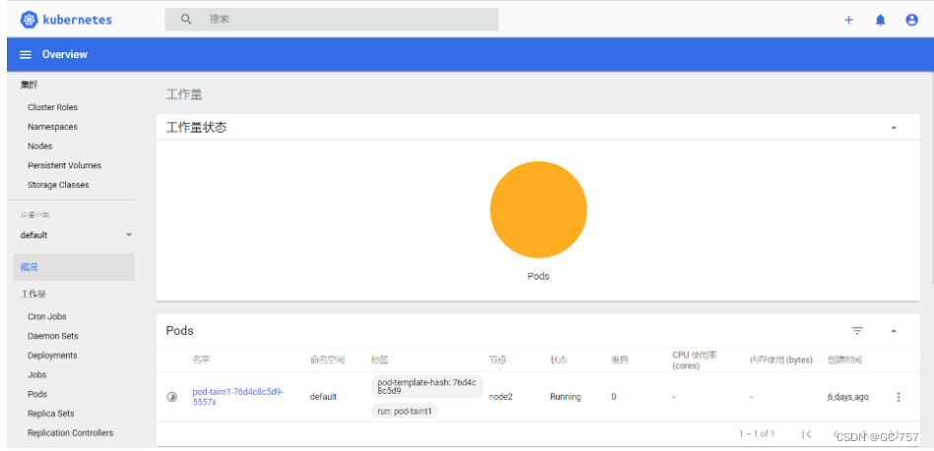This screenshot has width=934, height=451.
Task: Click the node2 cell
Action: coord(500,397)
